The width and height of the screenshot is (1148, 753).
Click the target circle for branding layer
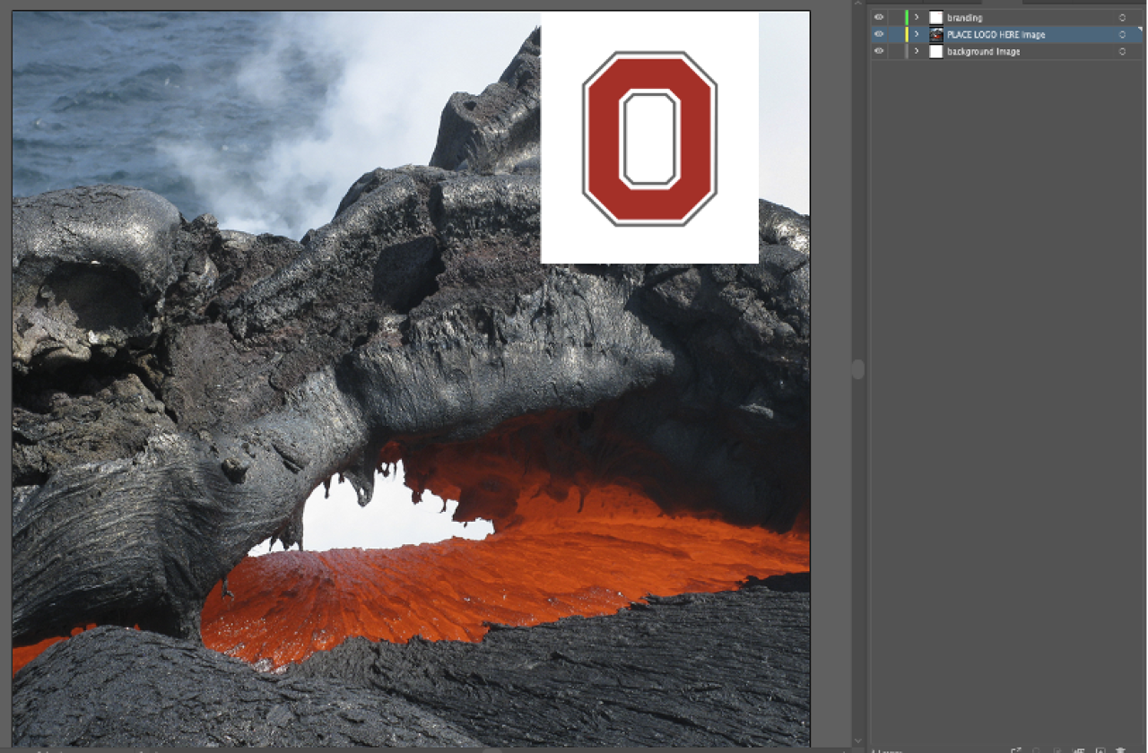click(1122, 17)
